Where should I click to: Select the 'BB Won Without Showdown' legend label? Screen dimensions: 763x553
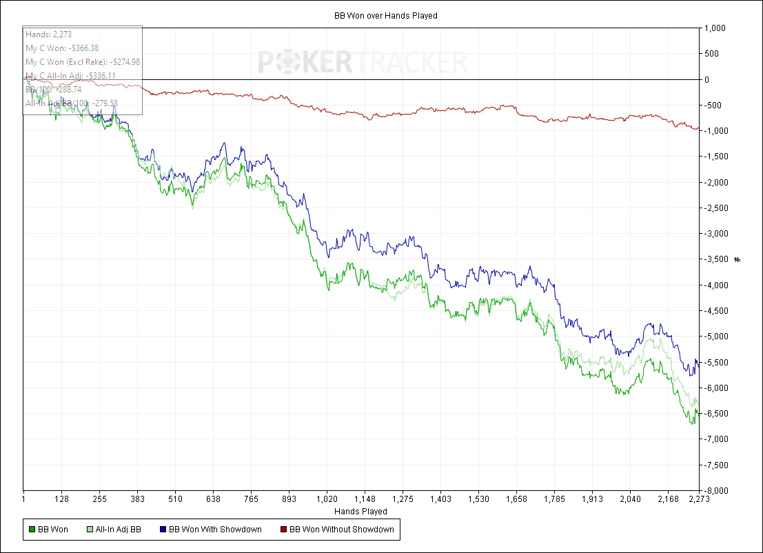click(342, 529)
